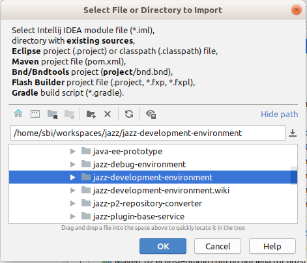Expand the java-ee-prototype folder arrow
The width and height of the screenshot is (307, 263).
coord(73,151)
